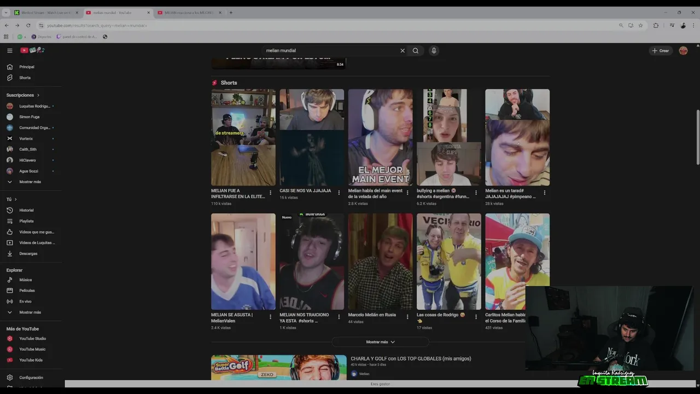
Task: Click the YouTube logo
Action: (x=32, y=50)
